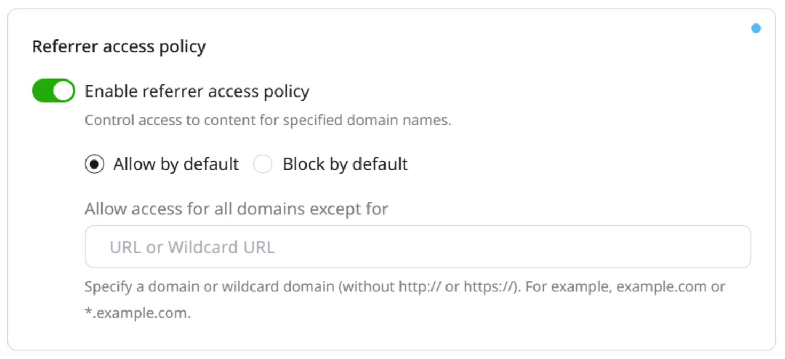Click the unselected Block by default circle
The width and height of the screenshot is (785, 359).
pos(263,164)
